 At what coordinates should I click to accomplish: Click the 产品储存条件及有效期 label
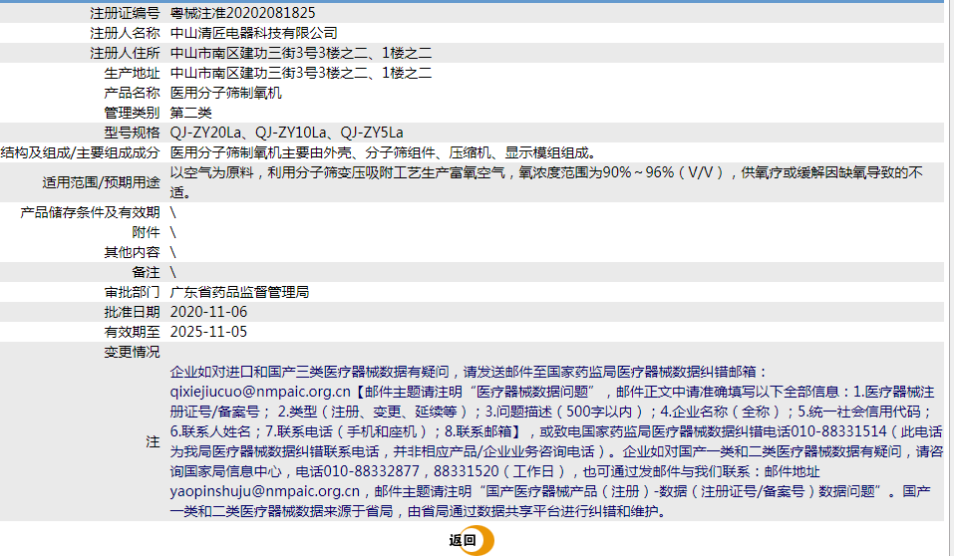coord(90,212)
